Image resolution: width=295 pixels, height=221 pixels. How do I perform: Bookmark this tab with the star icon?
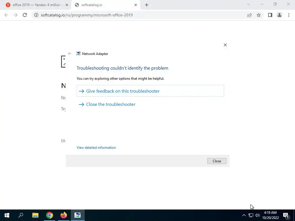coord(259,15)
